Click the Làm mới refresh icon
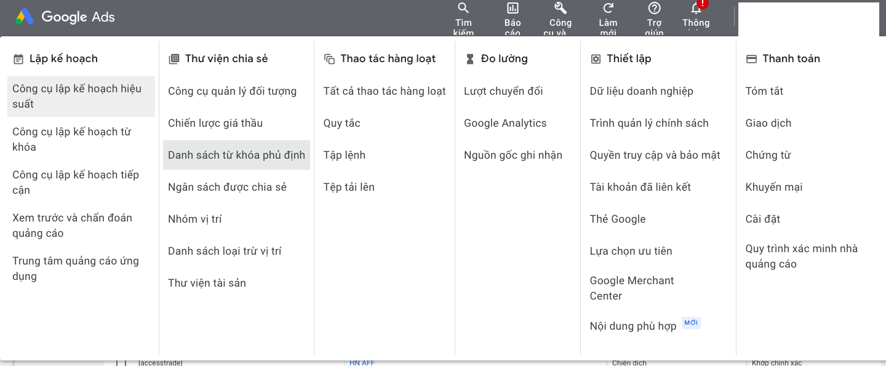Screen dimensions: 886x366 (x=608, y=8)
